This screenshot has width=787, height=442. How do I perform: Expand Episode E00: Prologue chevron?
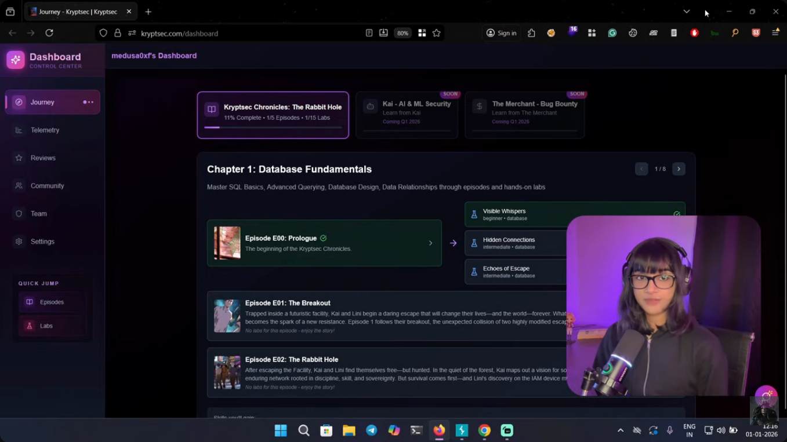click(430, 243)
